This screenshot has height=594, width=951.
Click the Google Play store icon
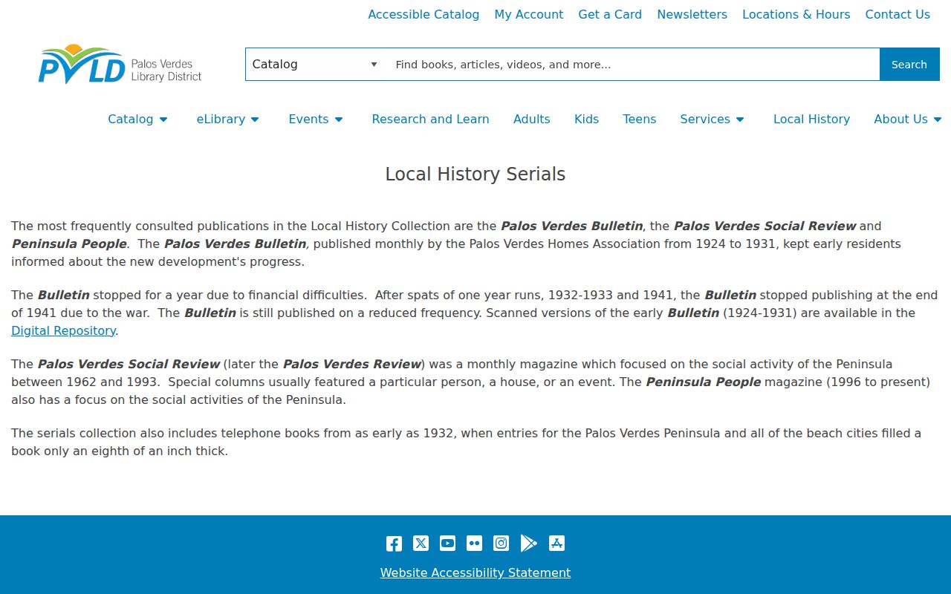(528, 544)
